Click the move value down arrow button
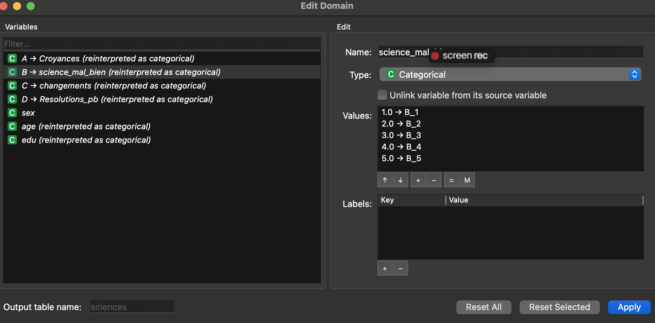Screen dimensions: 655x323 tap(401, 180)
